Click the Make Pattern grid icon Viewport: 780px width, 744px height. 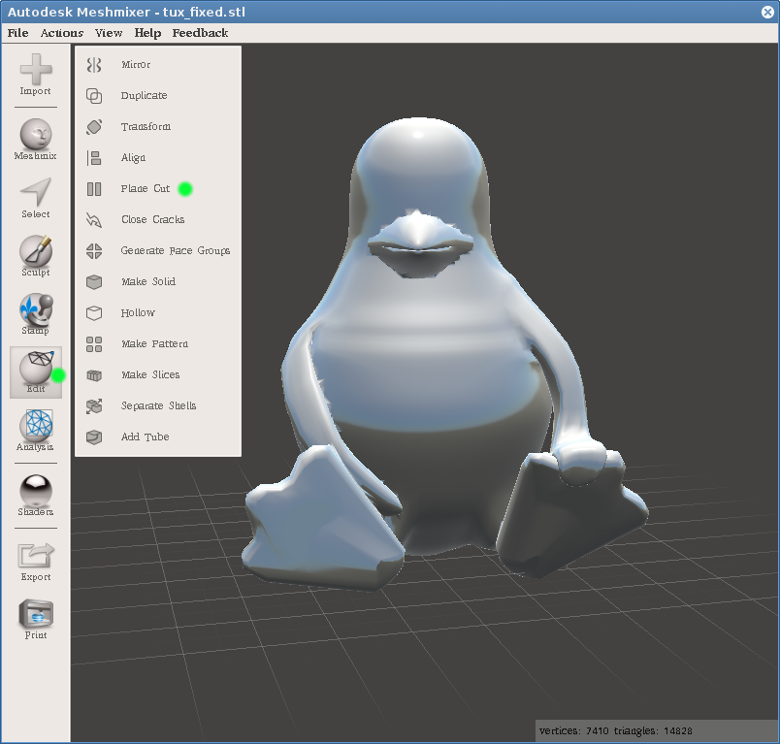click(x=94, y=344)
